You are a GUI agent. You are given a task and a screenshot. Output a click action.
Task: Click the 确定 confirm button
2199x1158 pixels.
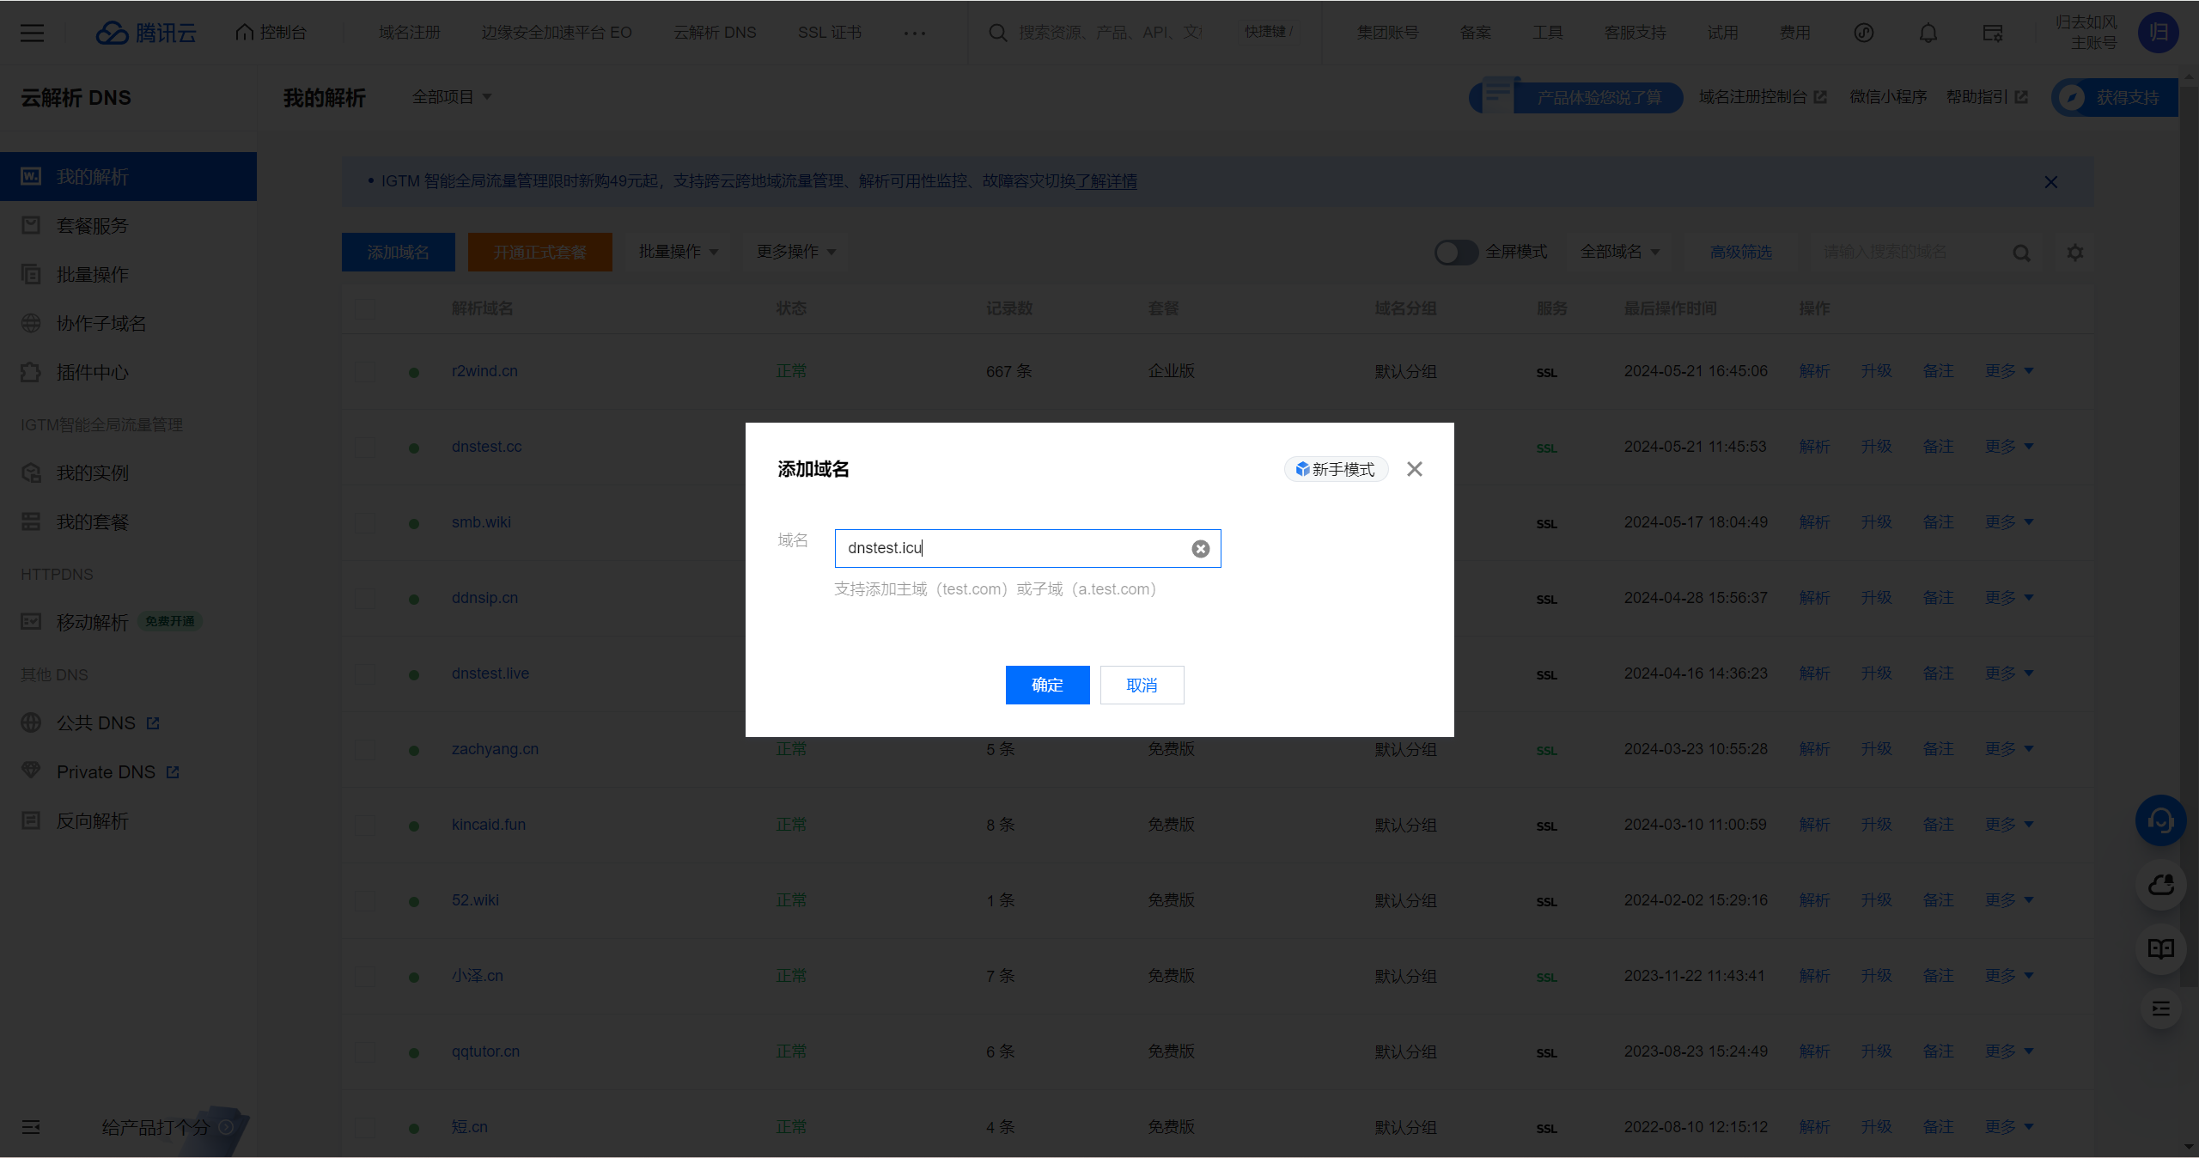pyautogui.click(x=1047, y=686)
